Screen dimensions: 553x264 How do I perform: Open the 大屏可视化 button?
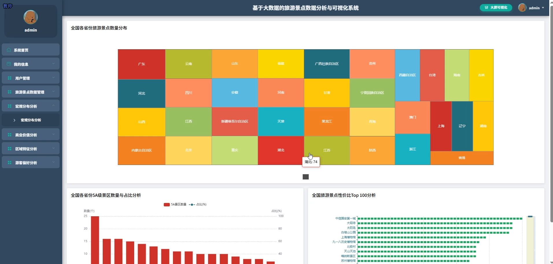click(496, 8)
